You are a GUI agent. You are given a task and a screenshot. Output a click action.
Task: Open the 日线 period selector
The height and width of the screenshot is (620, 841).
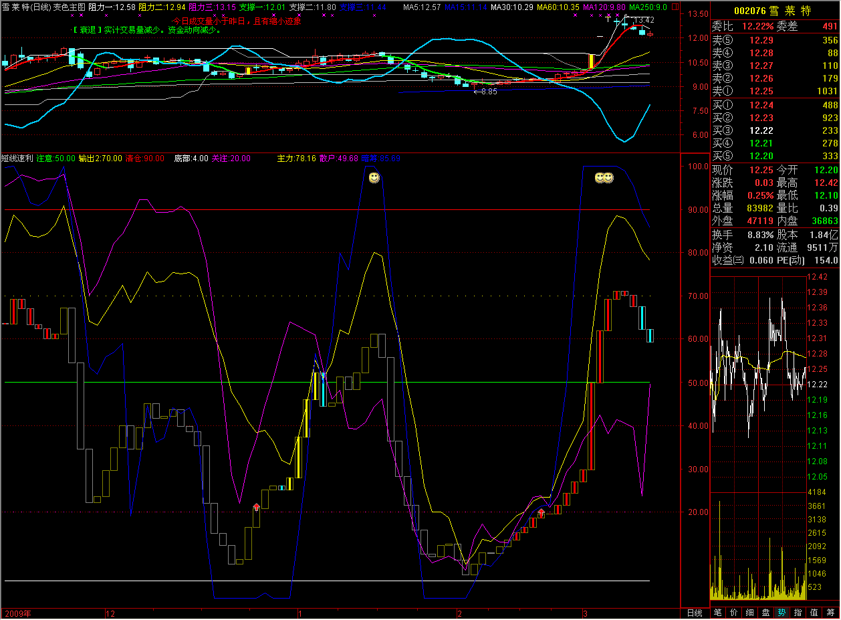tap(695, 613)
